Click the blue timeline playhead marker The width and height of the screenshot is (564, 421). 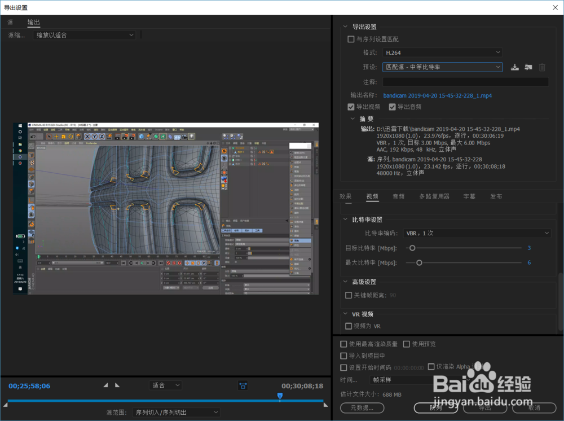tap(280, 396)
